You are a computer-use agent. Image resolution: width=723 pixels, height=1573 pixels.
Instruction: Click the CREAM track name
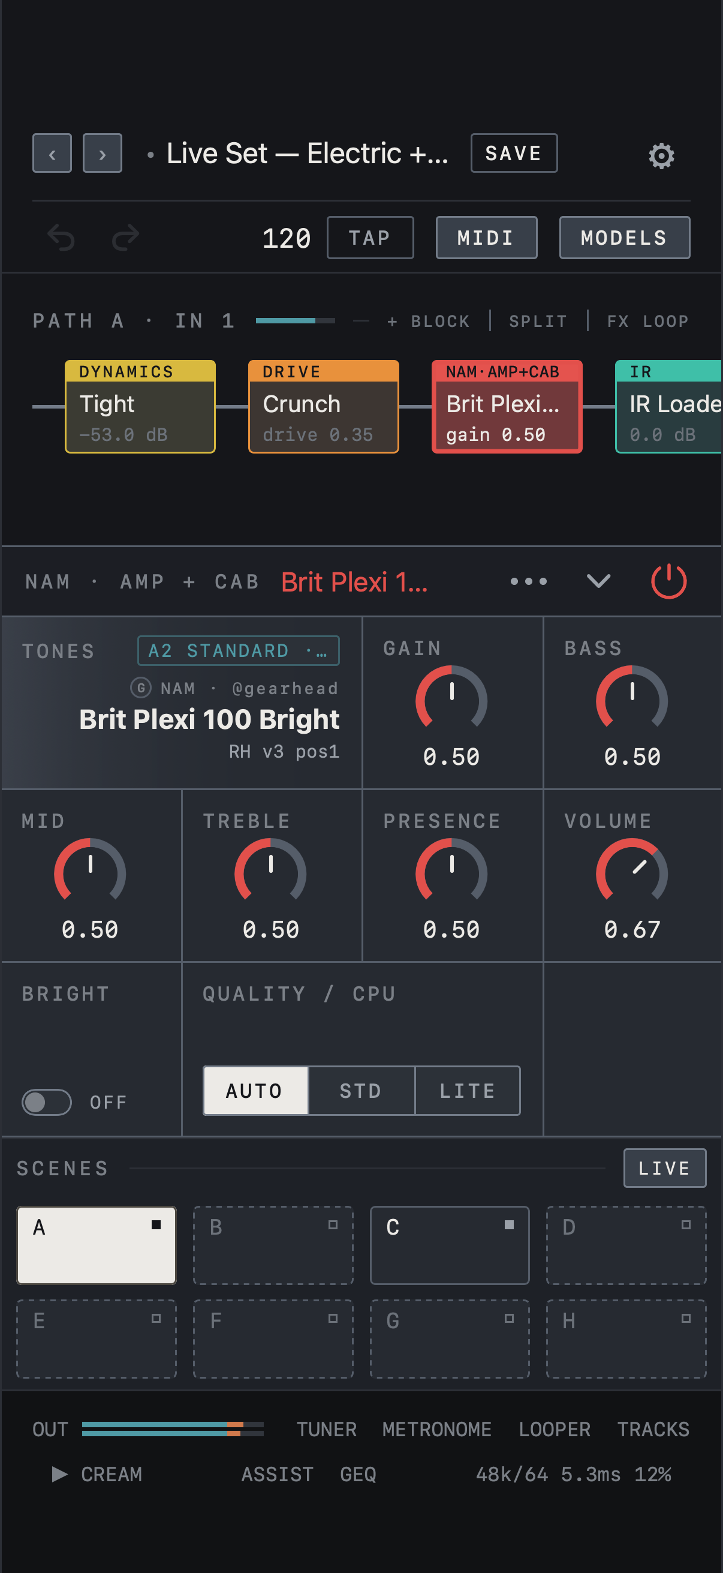point(112,1474)
